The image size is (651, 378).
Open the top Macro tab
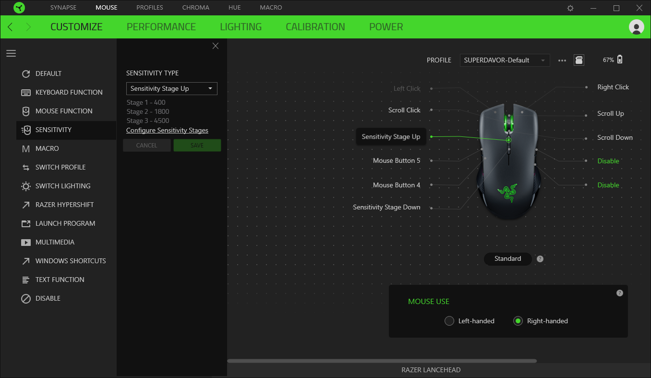pos(271,8)
